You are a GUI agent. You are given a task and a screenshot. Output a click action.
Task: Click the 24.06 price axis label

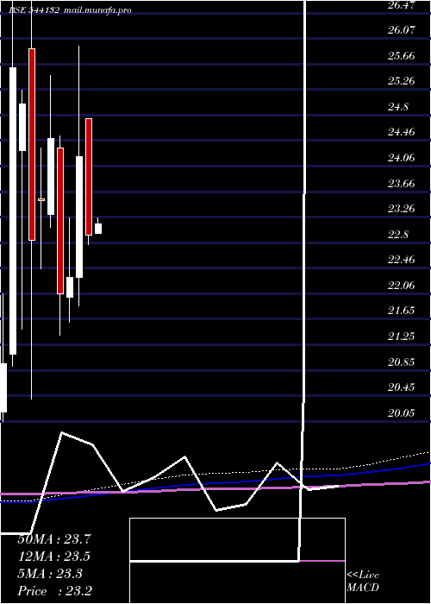[402, 158]
